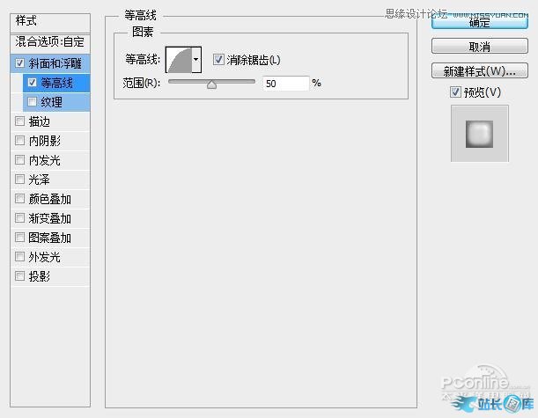This screenshot has width=538, height=418.
Task: Open the contour picker dropdown arrow
Action: coord(196,60)
